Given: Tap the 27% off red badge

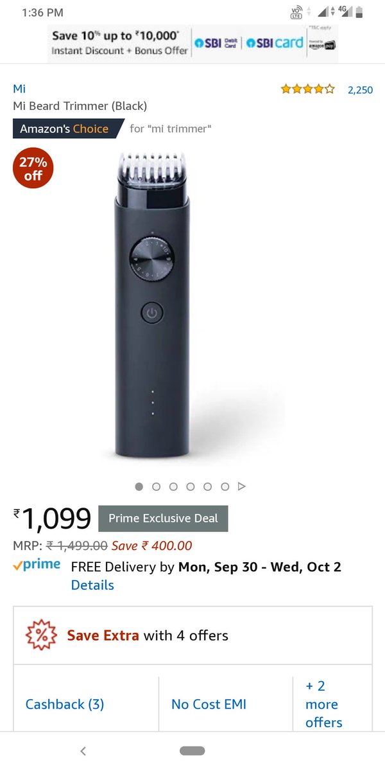Looking at the screenshot, I should (33, 169).
